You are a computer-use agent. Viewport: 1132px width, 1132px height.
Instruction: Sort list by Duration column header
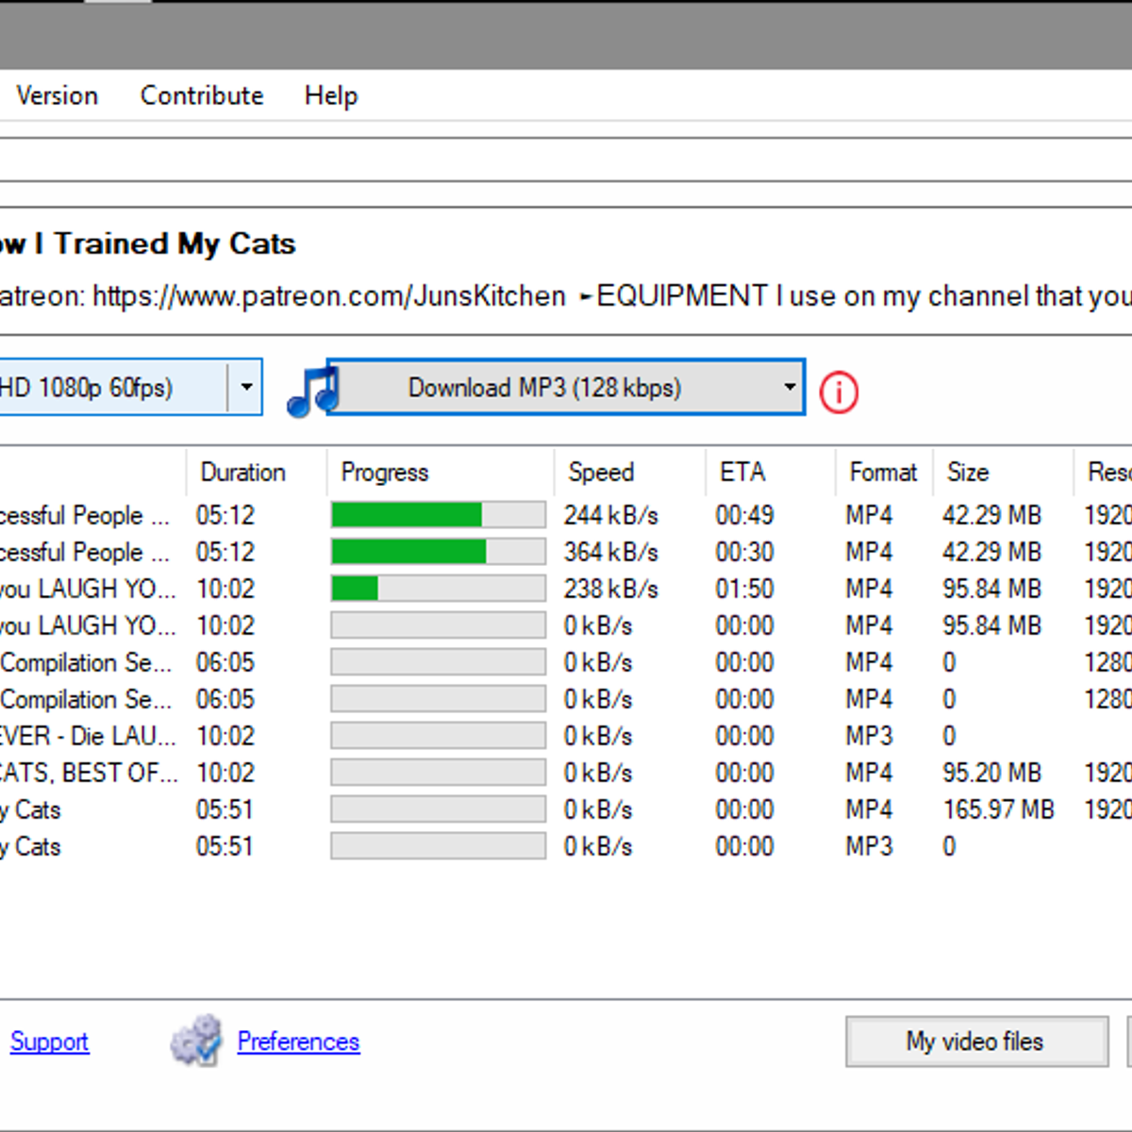point(242,472)
